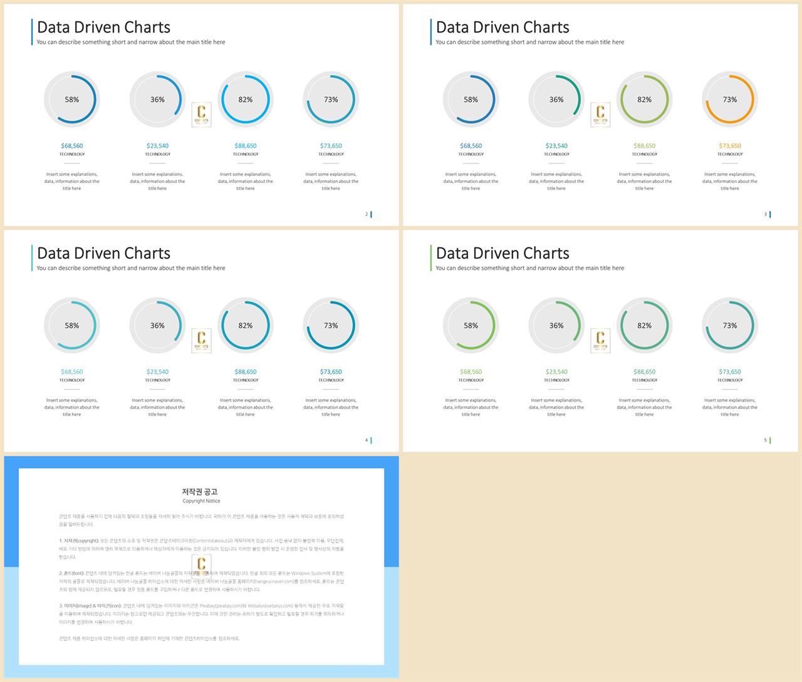Image resolution: width=802 pixels, height=682 pixels.
Task: Click the explanation text below $23,540 on slide 4
Action: click(157, 408)
